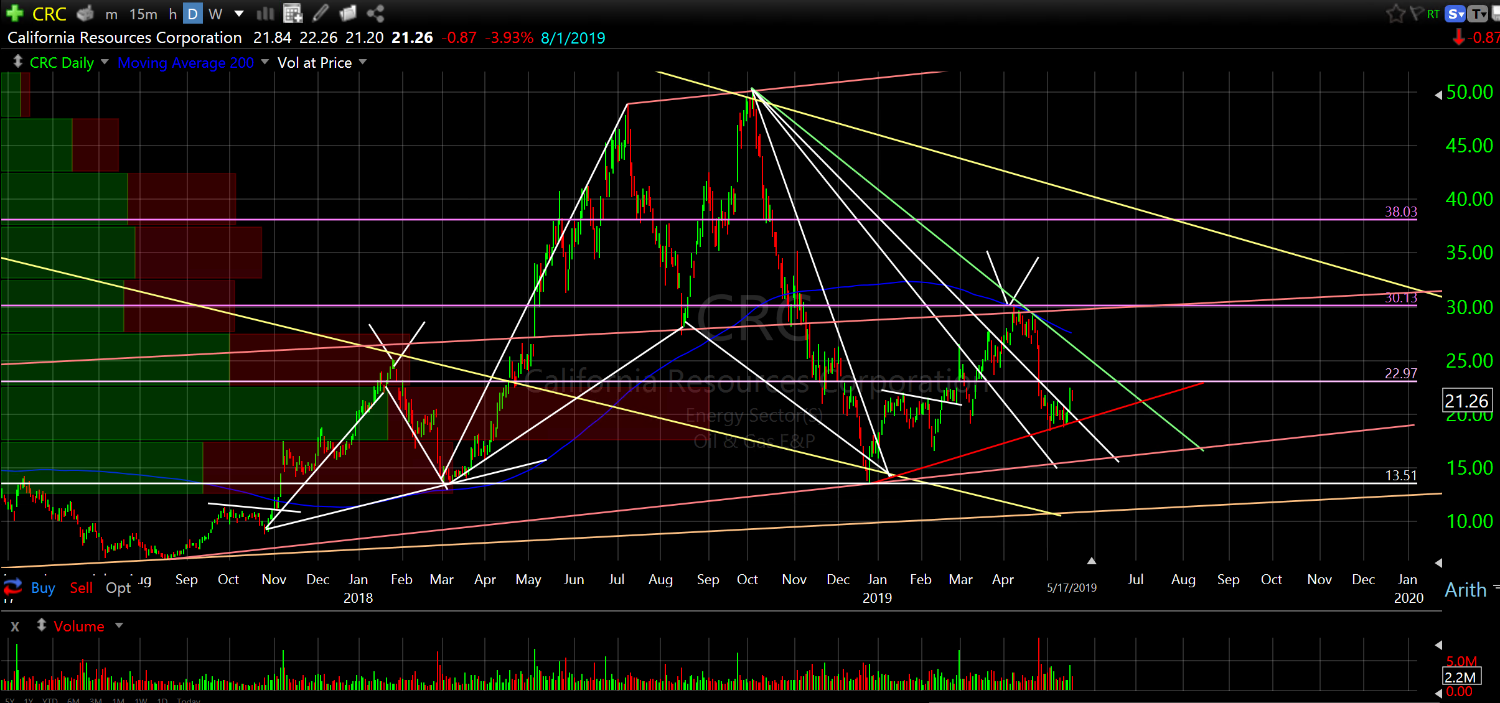Select the 15m timeframe
Viewport: 1500px width, 703px height.
[143, 14]
